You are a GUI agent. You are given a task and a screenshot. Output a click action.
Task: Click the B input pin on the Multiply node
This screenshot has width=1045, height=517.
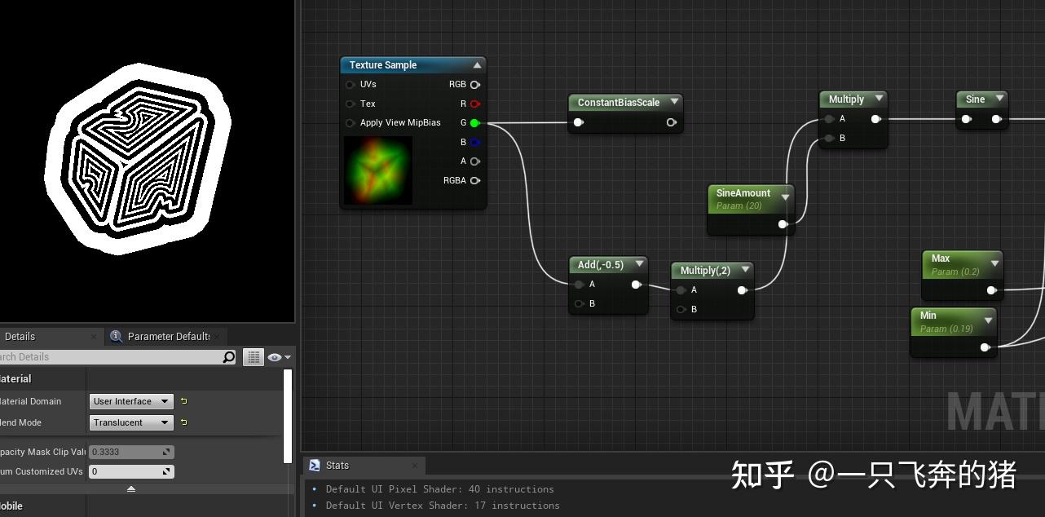tap(827, 138)
